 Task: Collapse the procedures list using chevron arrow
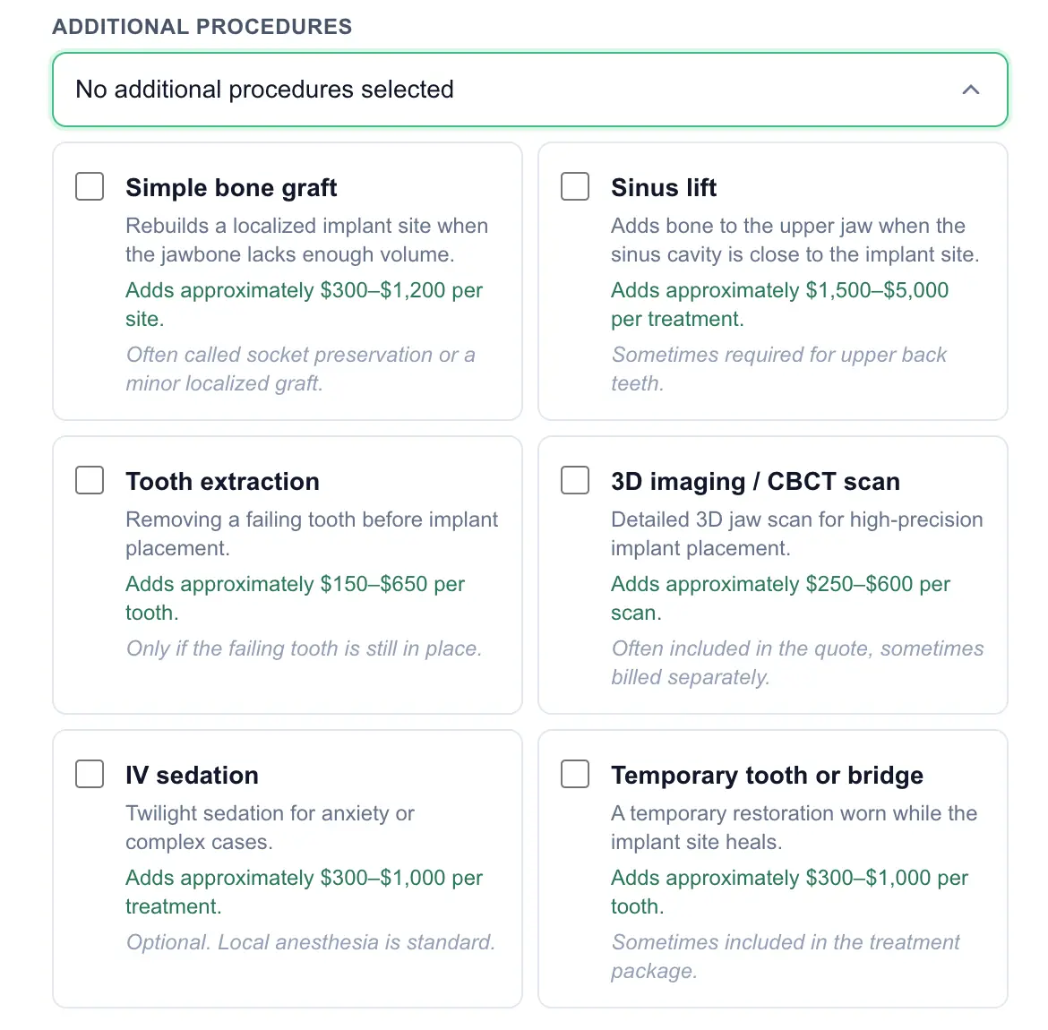click(970, 90)
